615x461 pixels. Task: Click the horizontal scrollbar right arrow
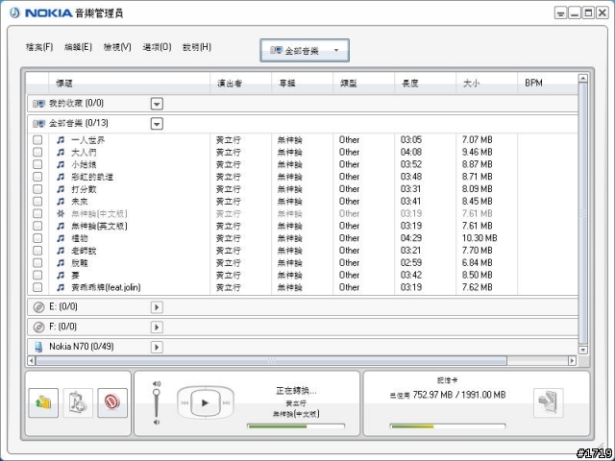coord(572,360)
